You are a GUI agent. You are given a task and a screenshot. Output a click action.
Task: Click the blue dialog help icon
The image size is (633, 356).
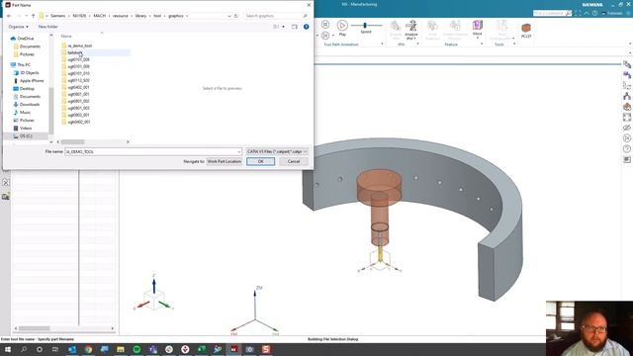[306, 27]
